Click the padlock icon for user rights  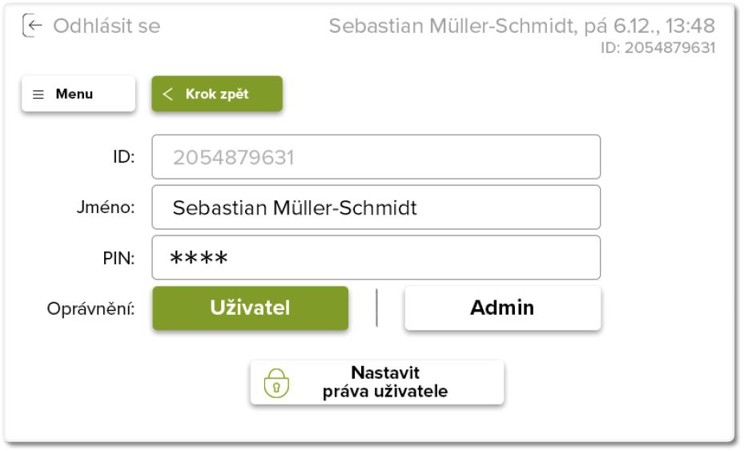pyautogui.click(x=276, y=384)
